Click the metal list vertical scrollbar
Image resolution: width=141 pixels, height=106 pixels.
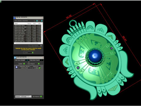(x=42, y=33)
